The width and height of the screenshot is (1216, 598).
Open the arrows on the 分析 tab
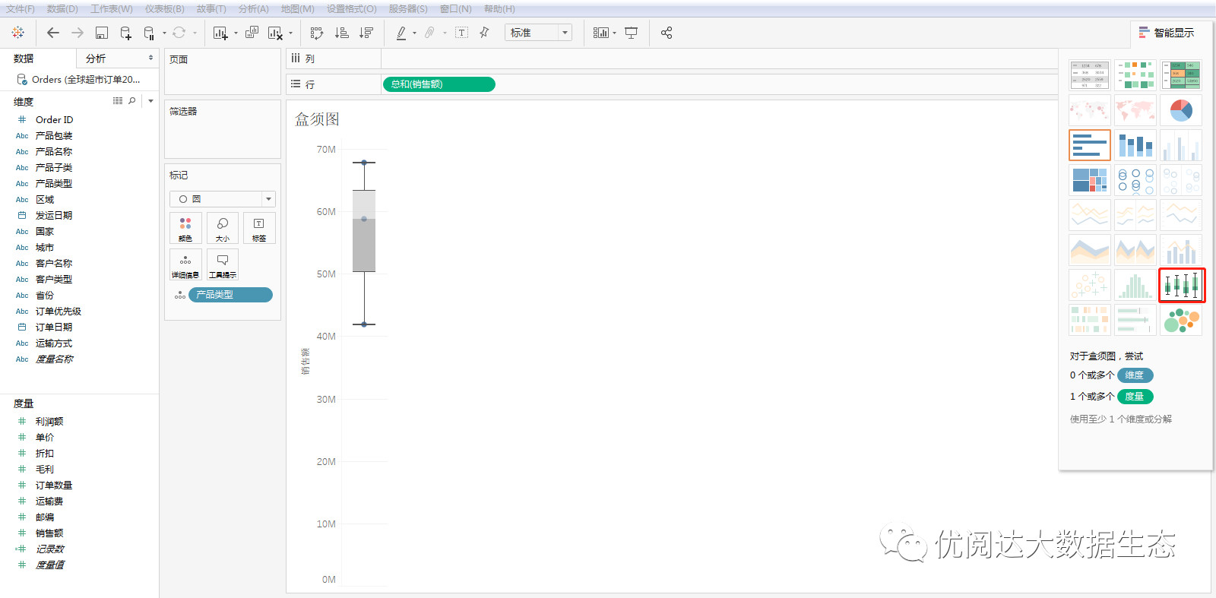[x=150, y=58]
